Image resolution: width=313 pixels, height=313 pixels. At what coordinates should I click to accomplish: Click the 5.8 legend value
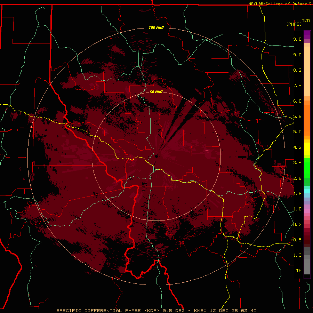point(297,117)
